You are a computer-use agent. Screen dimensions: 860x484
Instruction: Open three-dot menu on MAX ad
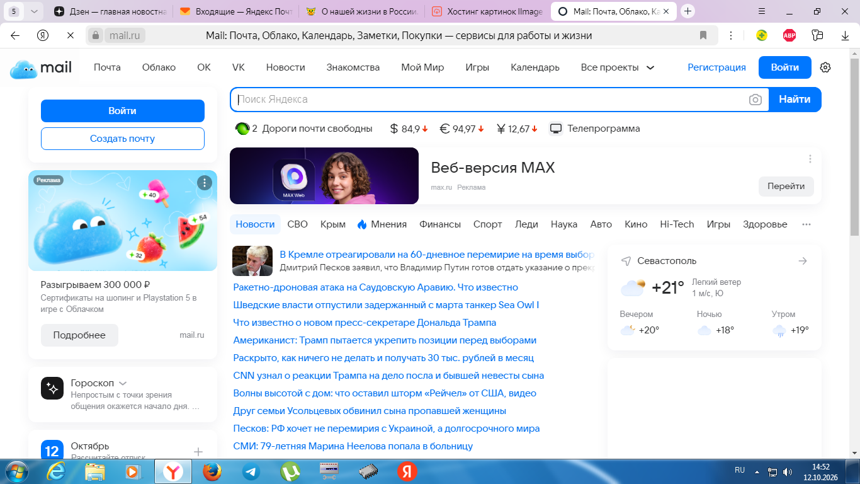[x=810, y=159]
